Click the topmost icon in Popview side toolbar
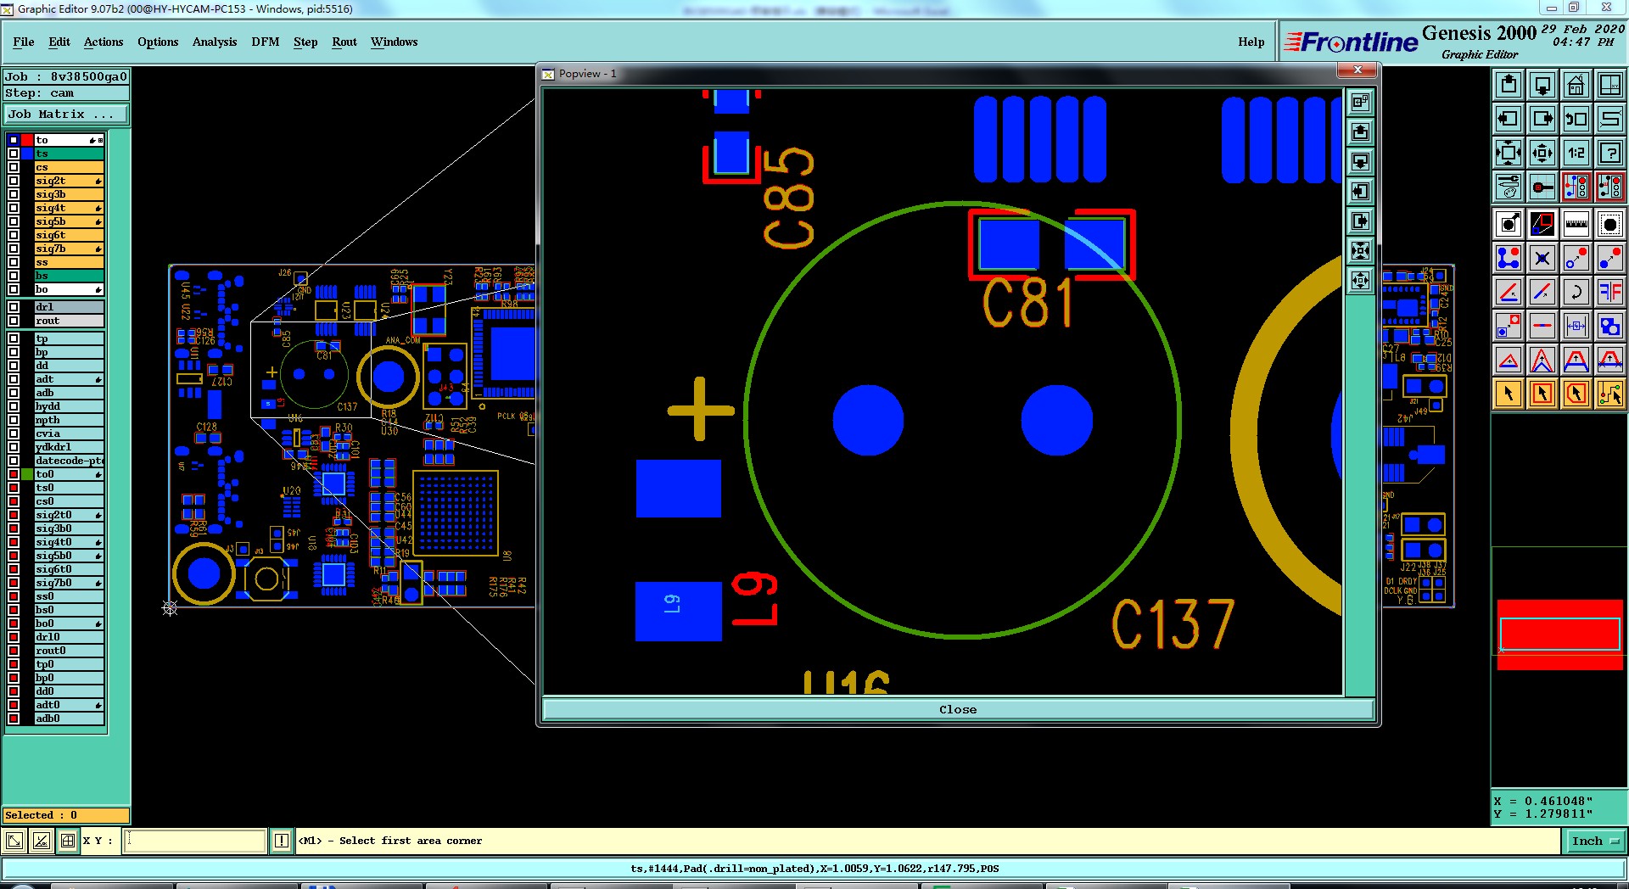This screenshot has width=1629, height=889. [x=1360, y=102]
